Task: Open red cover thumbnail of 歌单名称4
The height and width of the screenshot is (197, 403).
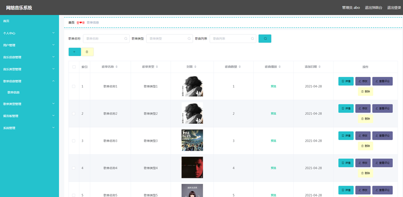Action: pos(192,167)
